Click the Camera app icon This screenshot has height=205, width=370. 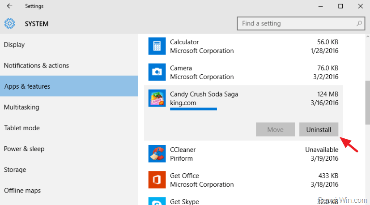(x=157, y=72)
